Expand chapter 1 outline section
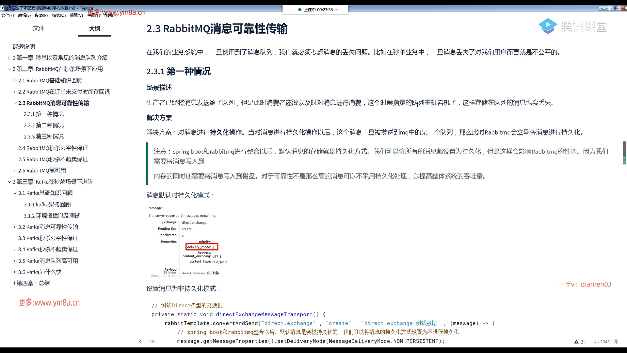This screenshot has height=353, width=627. tap(9, 58)
